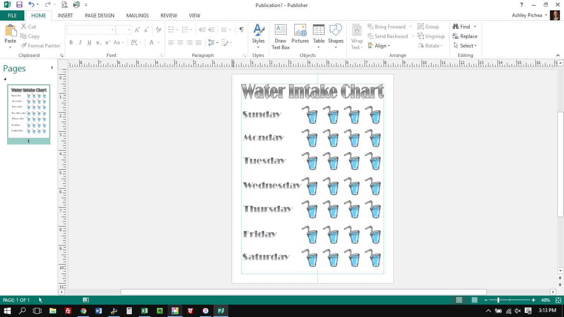The height and width of the screenshot is (317, 564).
Task: Undo the last action
Action: pyautogui.click(x=31, y=5)
